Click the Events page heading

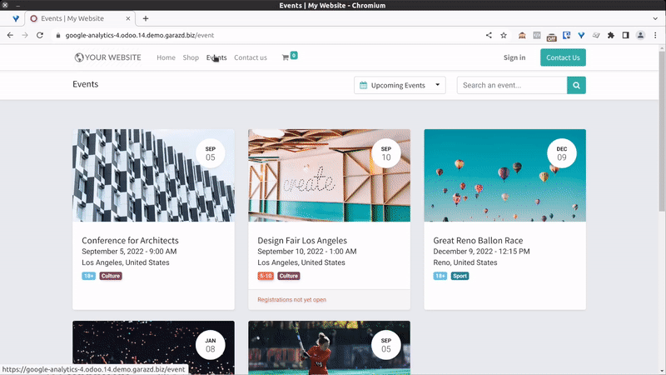(x=86, y=84)
